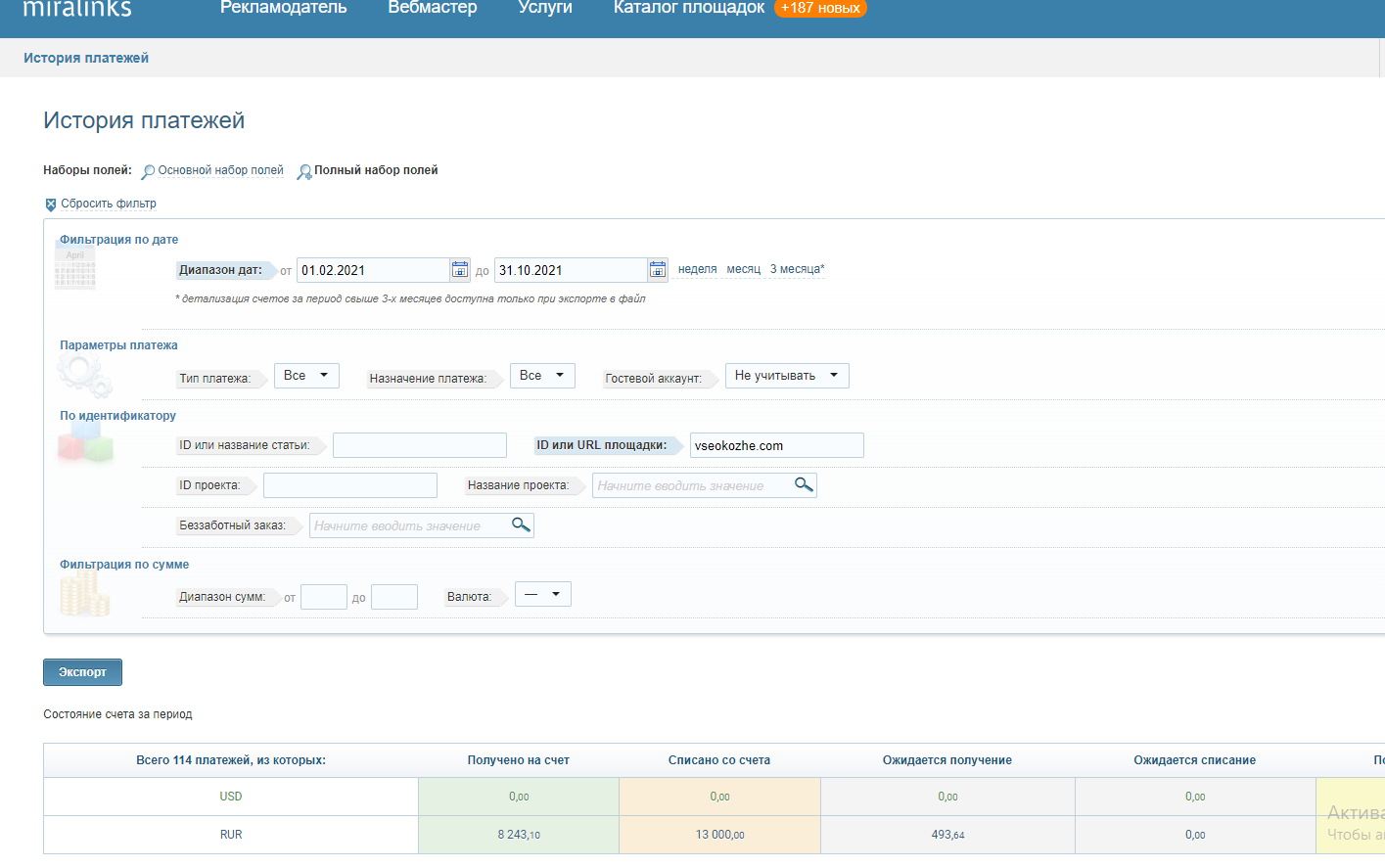Expand the Тип платежа dropdown

[x=305, y=376]
